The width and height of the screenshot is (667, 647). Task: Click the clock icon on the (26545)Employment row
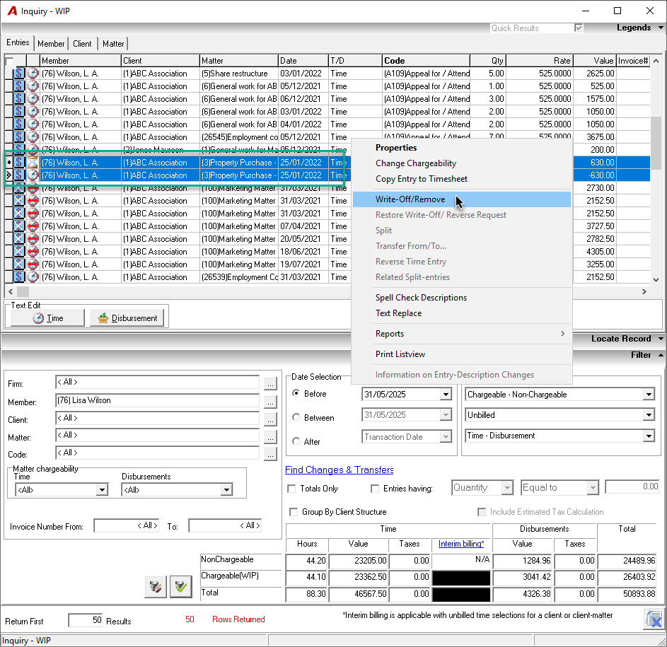[x=33, y=137]
